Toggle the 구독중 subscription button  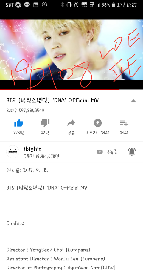pyautogui.click(x=107, y=152)
